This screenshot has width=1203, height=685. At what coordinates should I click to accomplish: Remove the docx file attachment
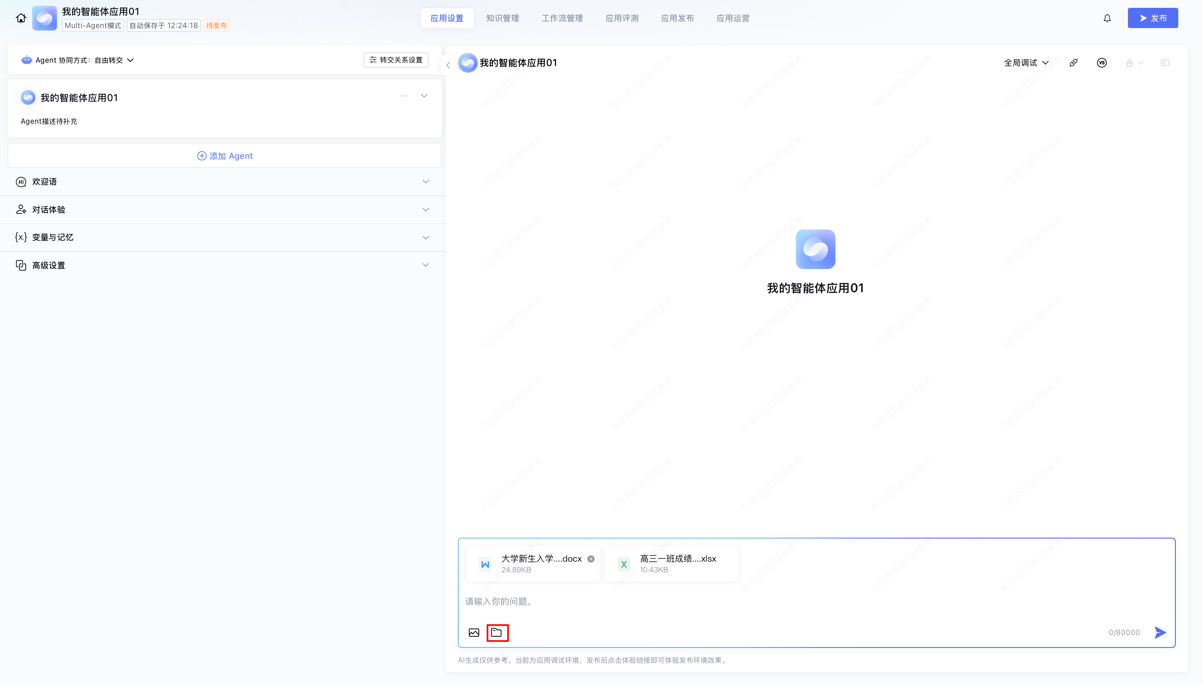point(591,558)
